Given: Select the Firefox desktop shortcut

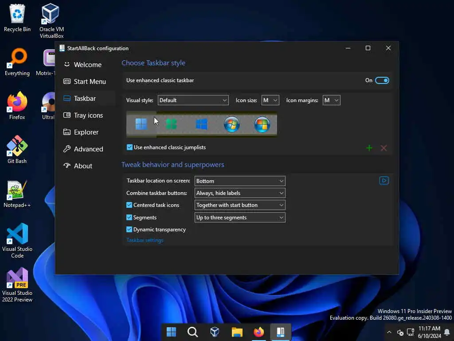Looking at the screenshot, I should click(17, 106).
